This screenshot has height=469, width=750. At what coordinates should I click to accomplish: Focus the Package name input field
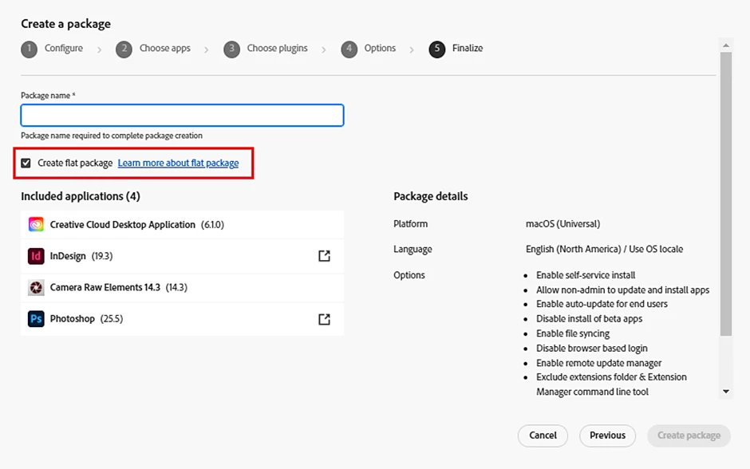pyautogui.click(x=182, y=116)
